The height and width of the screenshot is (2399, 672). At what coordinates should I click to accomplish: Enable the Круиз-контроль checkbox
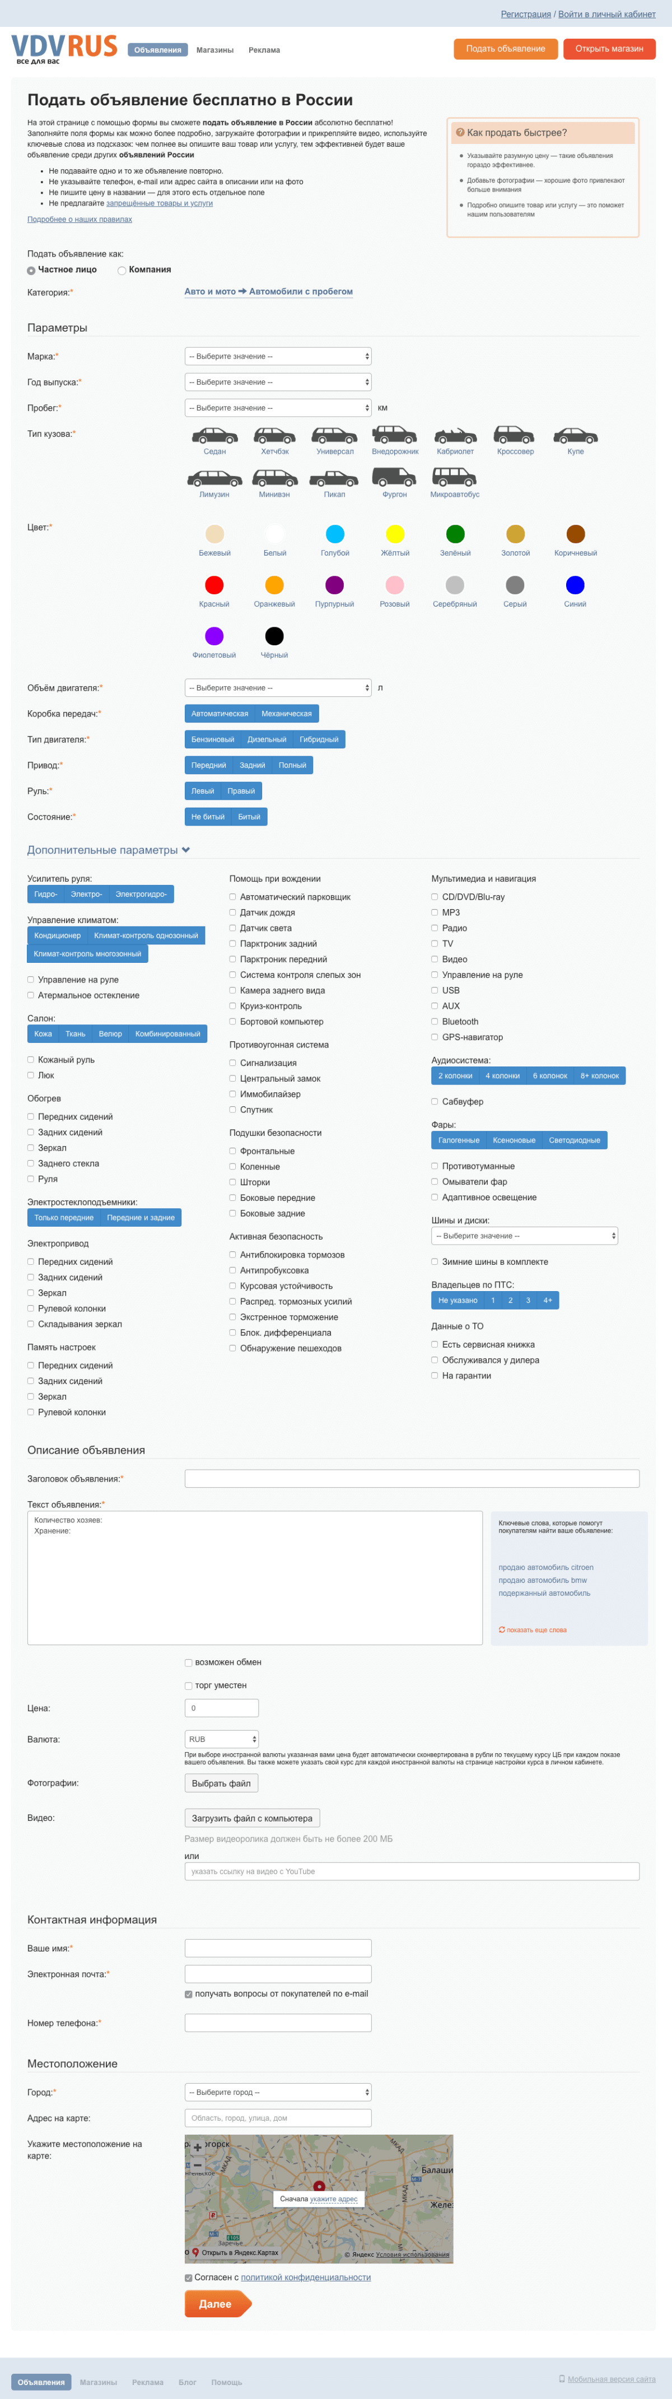pyautogui.click(x=233, y=1006)
